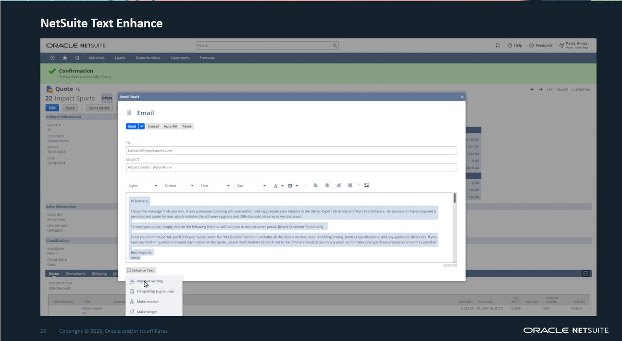
Task: Click the background color icon
Action: (290, 186)
